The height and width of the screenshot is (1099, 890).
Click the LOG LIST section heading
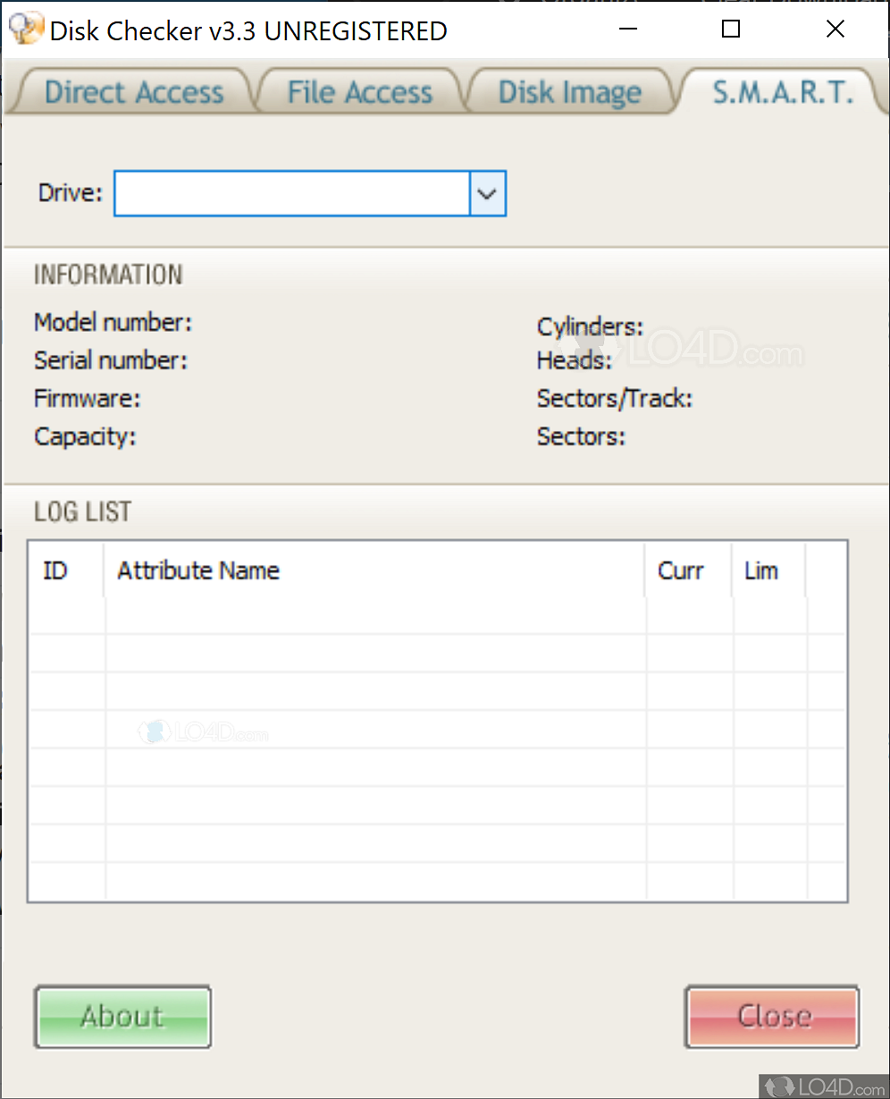pos(82,511)
